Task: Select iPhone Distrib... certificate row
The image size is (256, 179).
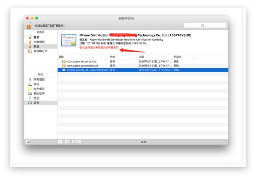Action: click(143, 70)
